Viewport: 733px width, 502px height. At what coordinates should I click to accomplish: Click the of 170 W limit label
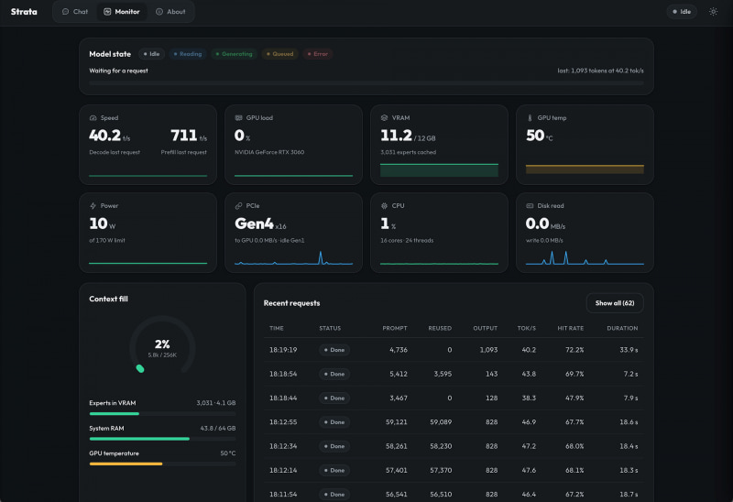pos(106,240)
